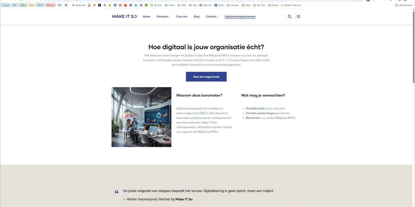Open the Bookmarks star shortcut
Screen dimensions: 415x207
coord(79,5)
